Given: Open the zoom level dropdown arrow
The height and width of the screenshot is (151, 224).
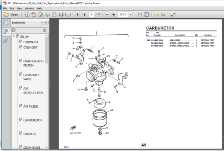Looking at the screenshot, I should (x=130, y=15).
